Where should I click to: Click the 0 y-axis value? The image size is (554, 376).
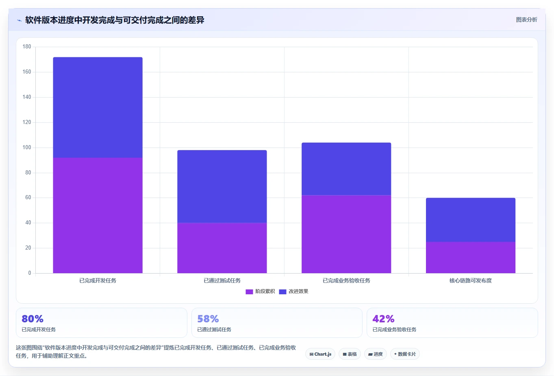[x=30, y=273]
